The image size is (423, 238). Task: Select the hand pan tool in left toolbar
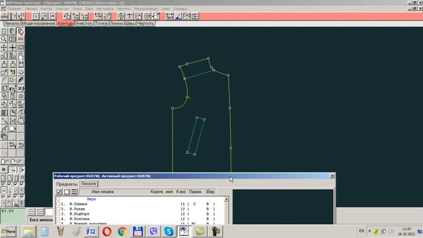tap(20, 56)
